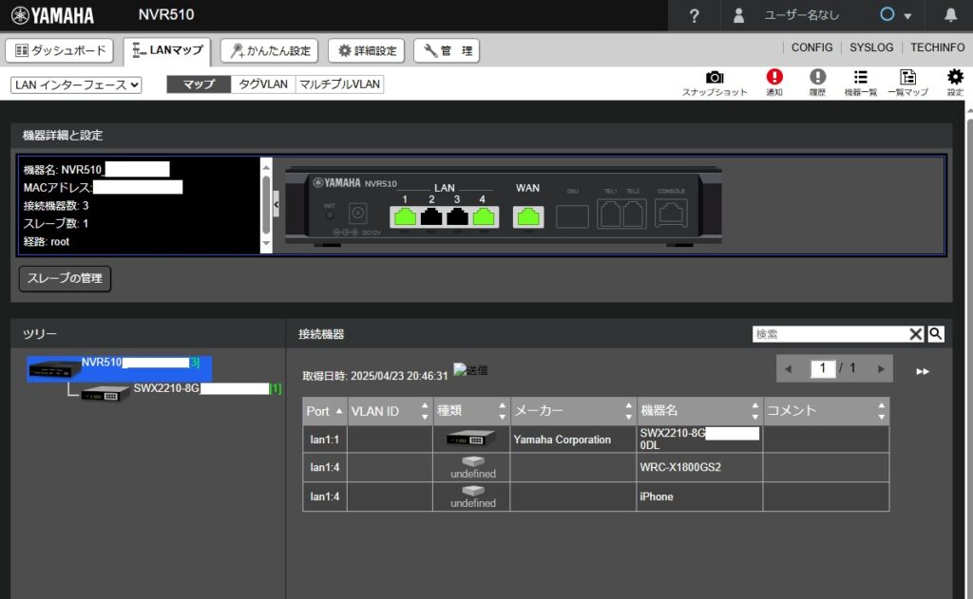Go to next page arrow
The height and width of the screenshot is (599, 973).
[881, 369]
